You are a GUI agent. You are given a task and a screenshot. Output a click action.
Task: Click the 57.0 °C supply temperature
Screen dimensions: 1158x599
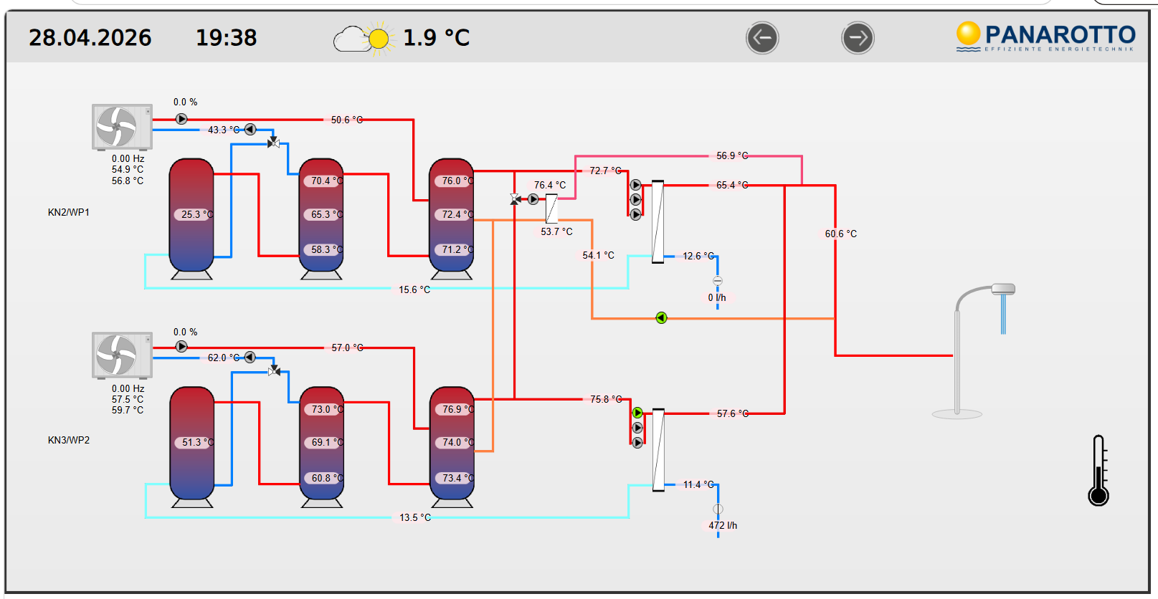point(347,348)
